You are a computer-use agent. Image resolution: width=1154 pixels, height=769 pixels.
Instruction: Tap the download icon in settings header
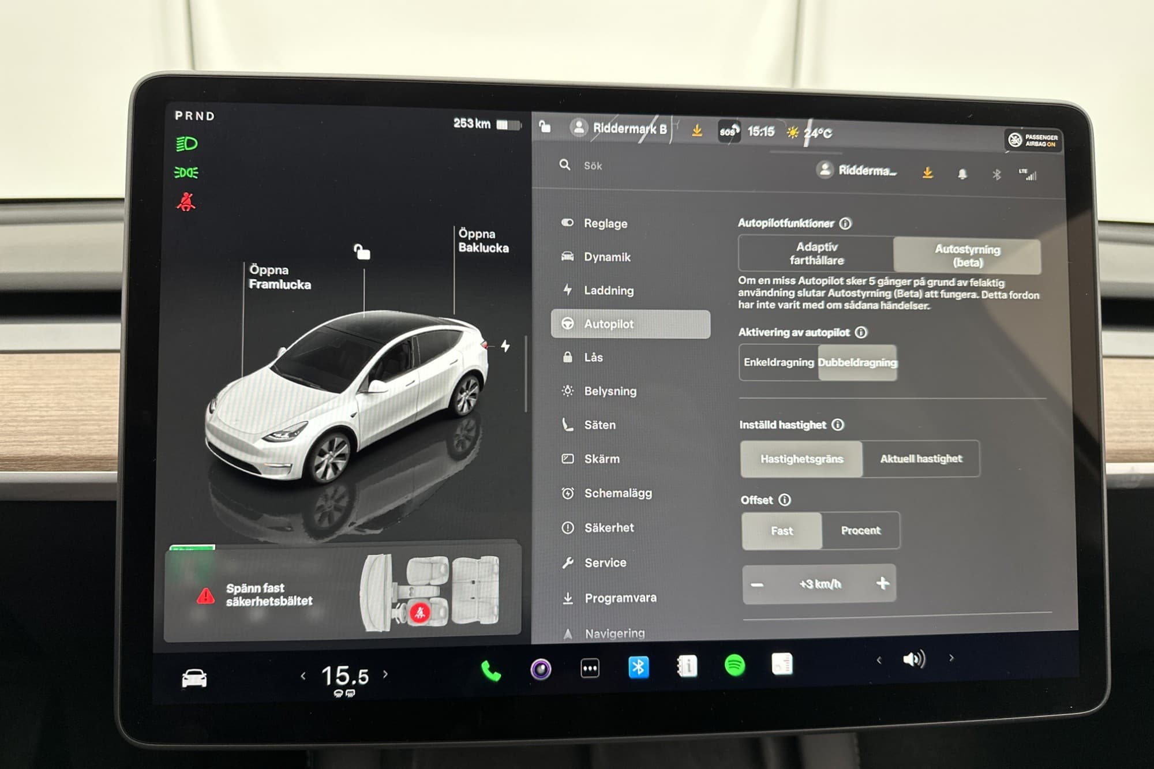point(927,172)
